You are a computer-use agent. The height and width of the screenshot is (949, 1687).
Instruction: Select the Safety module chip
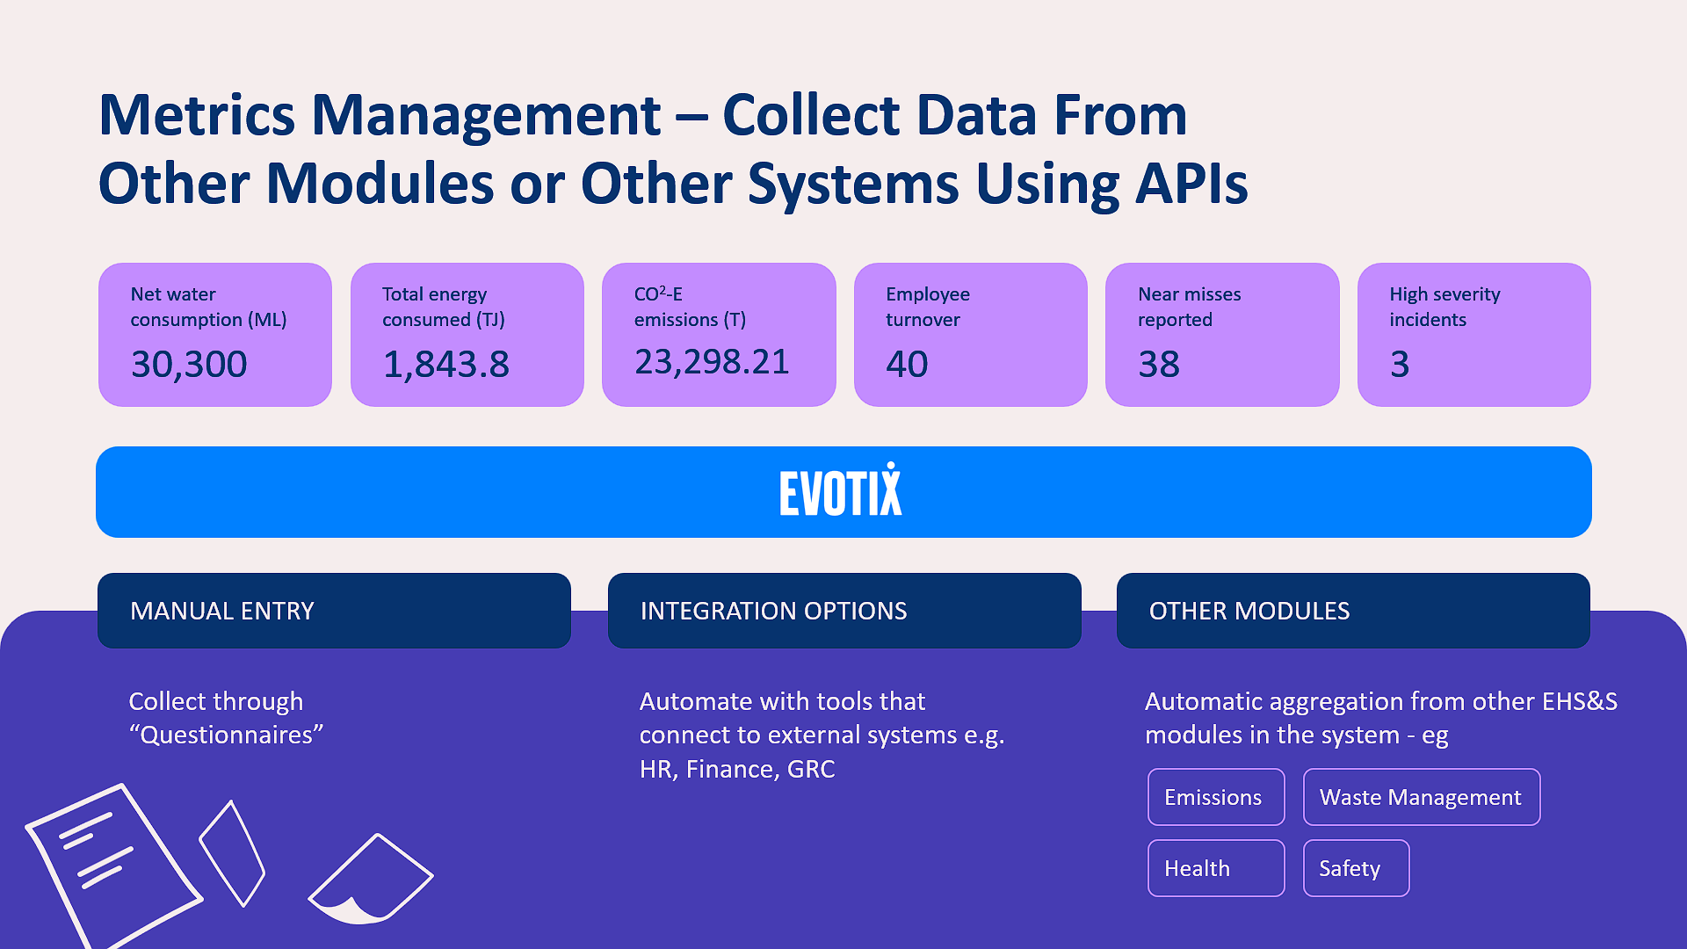(1357, 868)
